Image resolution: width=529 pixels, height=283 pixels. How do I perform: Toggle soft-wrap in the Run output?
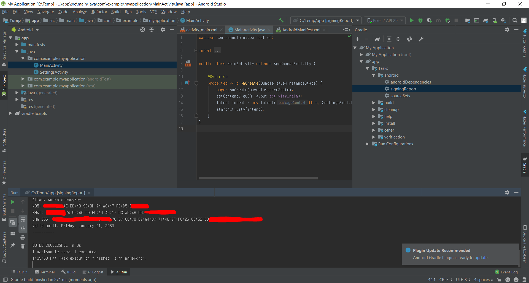pos(23,220)
